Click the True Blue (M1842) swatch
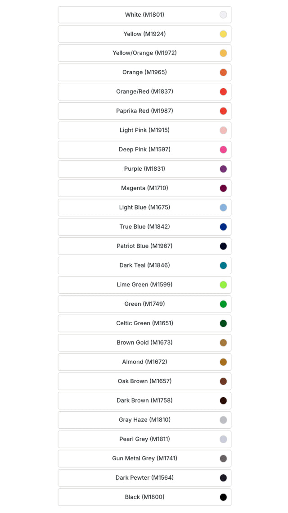 tap(223, 227)
